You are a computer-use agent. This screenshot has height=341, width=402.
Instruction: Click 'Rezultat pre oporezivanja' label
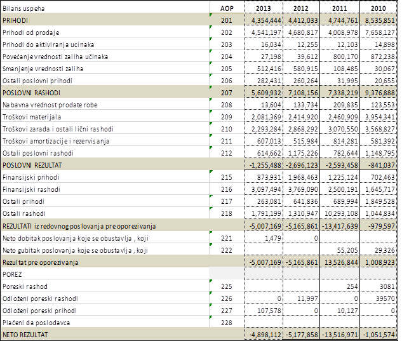pyautogui.click(x=40, y=262)
